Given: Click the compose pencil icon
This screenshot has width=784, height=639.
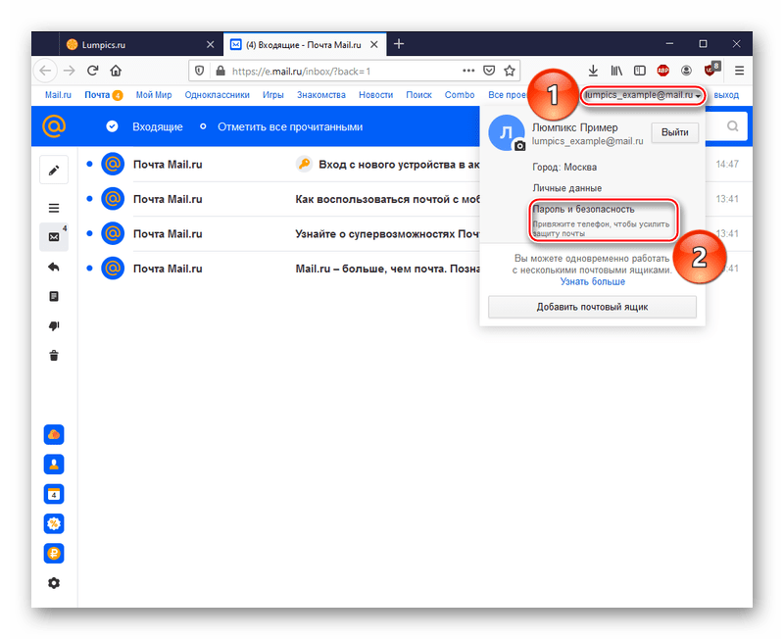Looking at the screenshot, I should [x=53, y=170].
